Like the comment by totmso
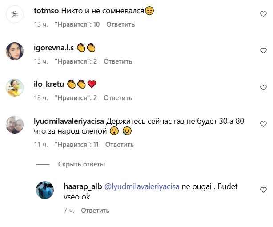273x227 pixels. [263, 14]
